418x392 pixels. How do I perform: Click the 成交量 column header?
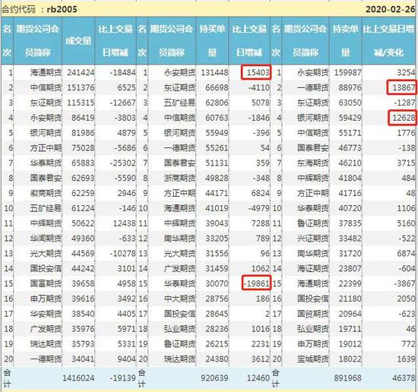click(78, 41)
